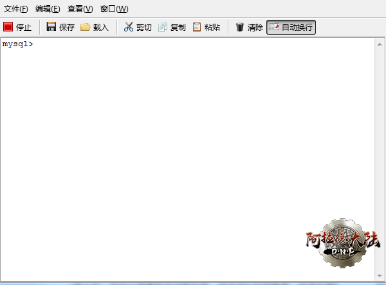
Task: Open the 文件(F) menu
Action: [x=16, y=9]
